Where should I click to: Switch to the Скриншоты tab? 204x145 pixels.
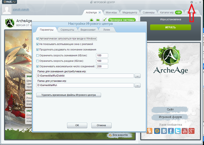pos(67,30)
